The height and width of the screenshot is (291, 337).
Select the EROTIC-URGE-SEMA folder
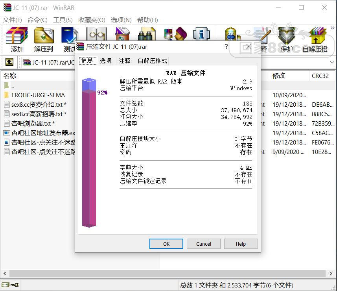coord(38,95)
